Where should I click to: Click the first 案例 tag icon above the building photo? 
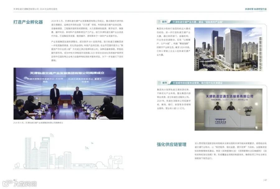click(162, 22)
